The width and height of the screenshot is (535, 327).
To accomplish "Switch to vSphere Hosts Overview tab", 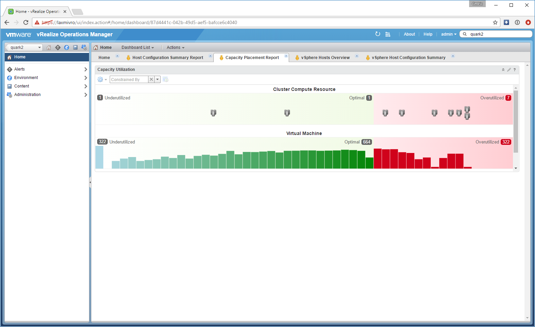I will pyautogui.click(x=325, y=58).
